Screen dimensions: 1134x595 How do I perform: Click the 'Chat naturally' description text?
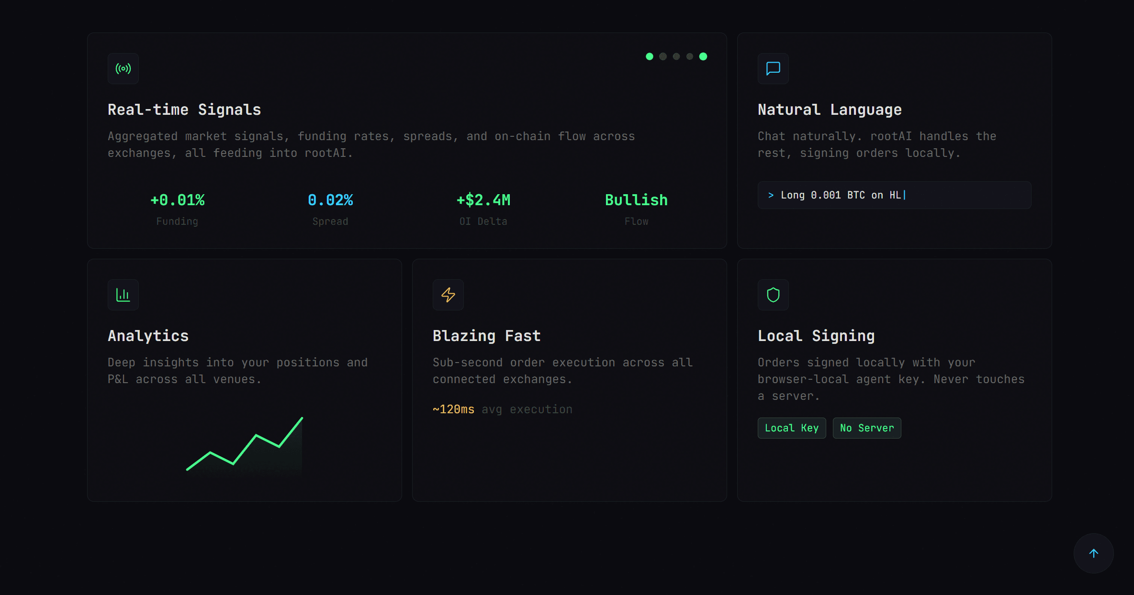[877, 145]
